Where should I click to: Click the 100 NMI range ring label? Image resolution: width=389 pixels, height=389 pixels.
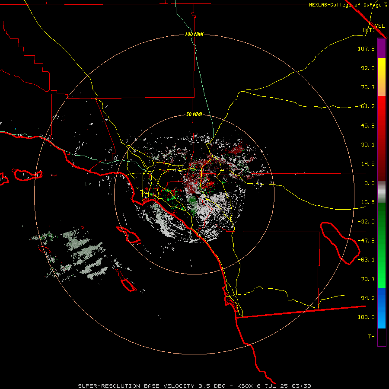[194, 34]
